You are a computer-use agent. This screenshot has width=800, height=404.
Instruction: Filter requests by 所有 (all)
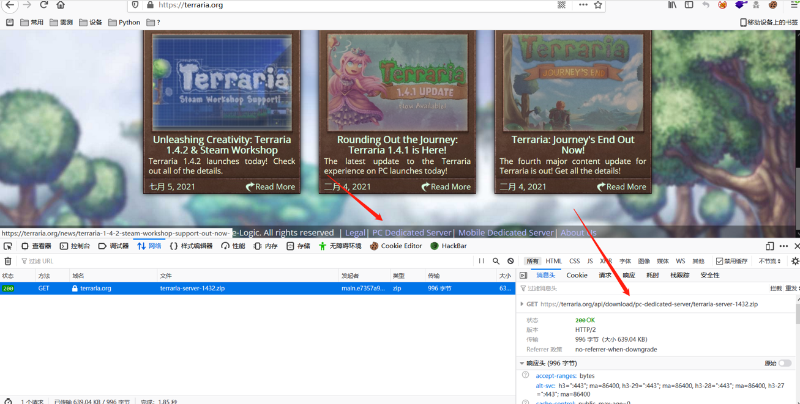click(533, 262)
